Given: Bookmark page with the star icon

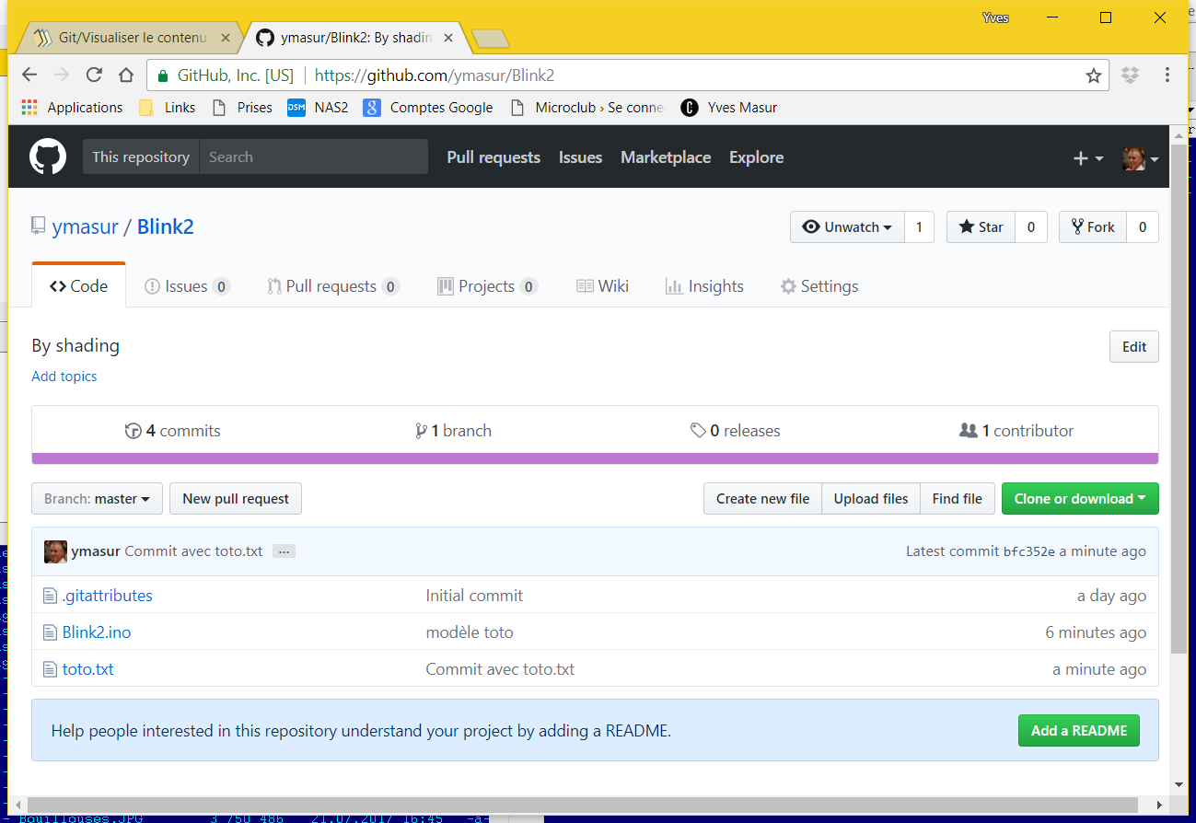Looking at the screenshot, I should [1094, 75].
